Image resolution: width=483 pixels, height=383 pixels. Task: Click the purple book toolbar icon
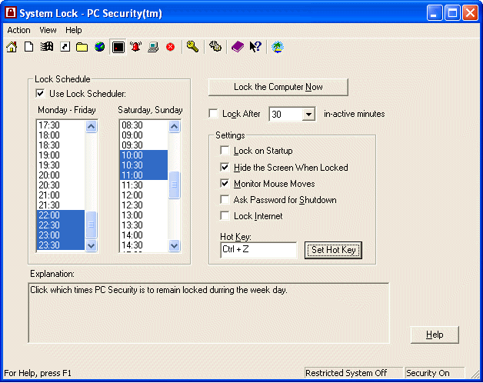coord(238,47)
